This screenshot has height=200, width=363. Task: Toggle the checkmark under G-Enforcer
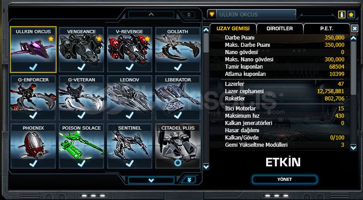(33, 115)
